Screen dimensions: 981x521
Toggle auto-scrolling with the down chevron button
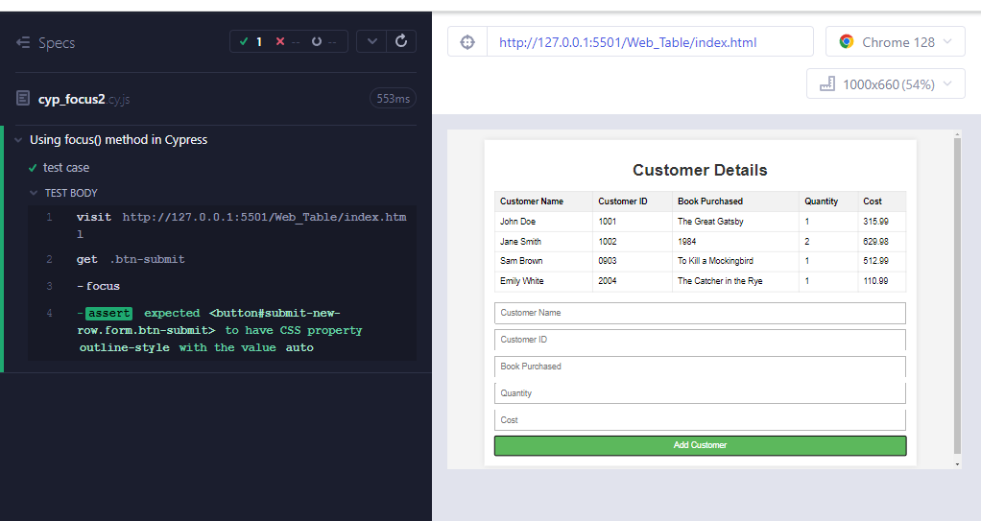[371, 41]
